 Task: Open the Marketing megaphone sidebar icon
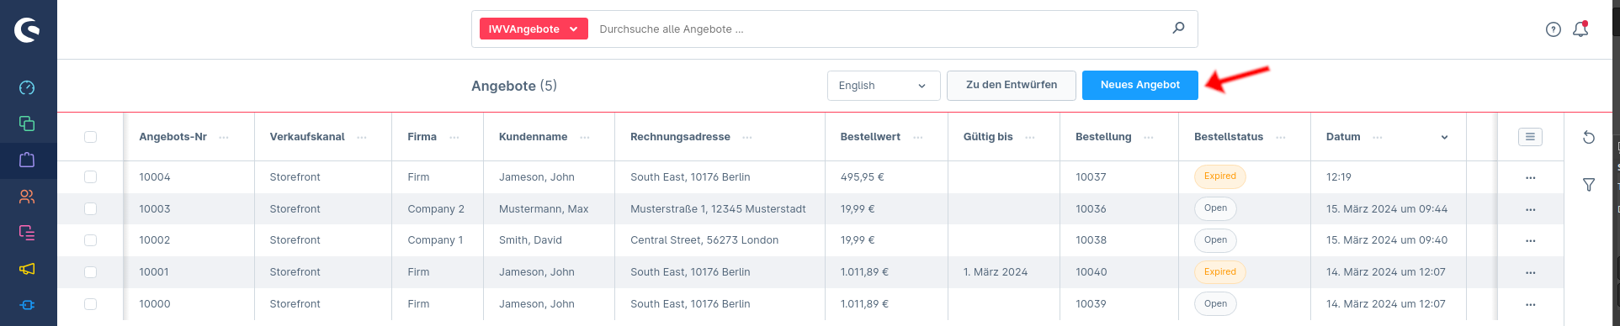pyautogui.click(x=27, y=269)
